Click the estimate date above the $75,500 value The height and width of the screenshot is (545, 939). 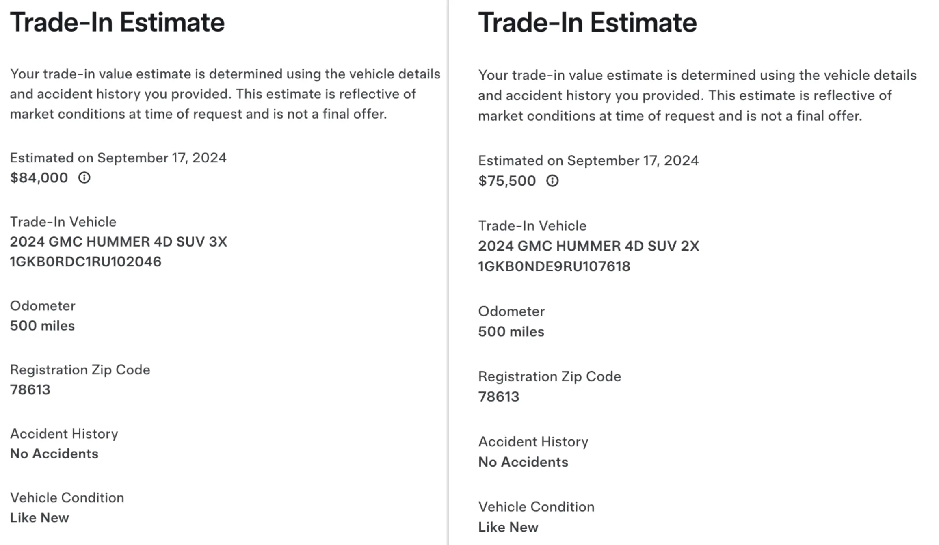click(588, 161)
